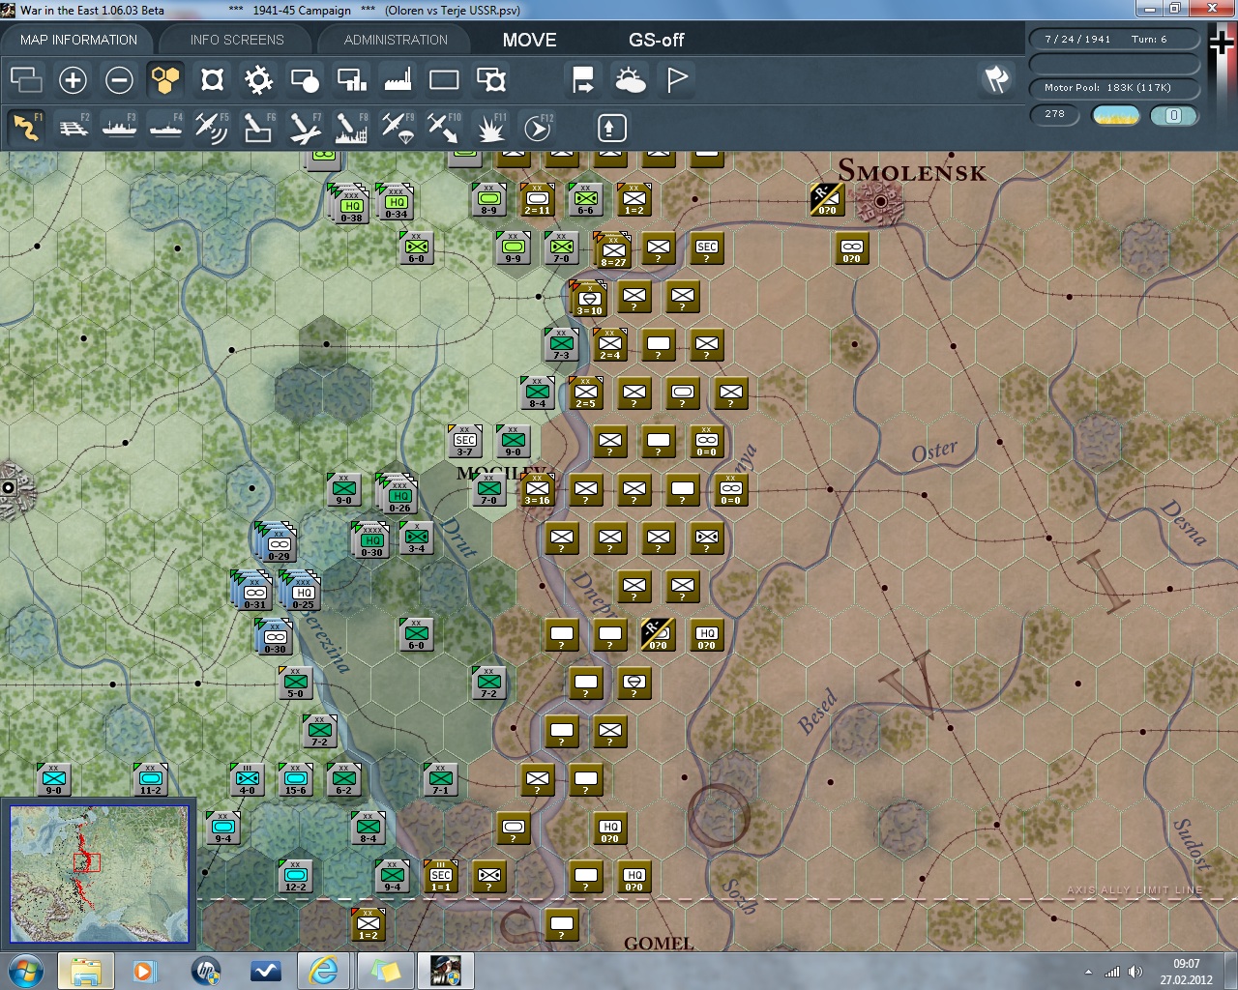The width and height of the screenshot is (1238, 990).
Task: Click the Smolensk city hex
Action: pos(882,203)
